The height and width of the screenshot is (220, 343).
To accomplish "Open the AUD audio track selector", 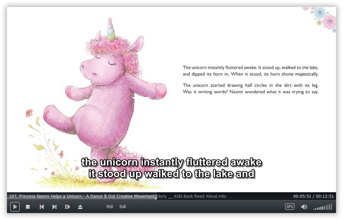I will pyautogui.click(x=109, y=207).
